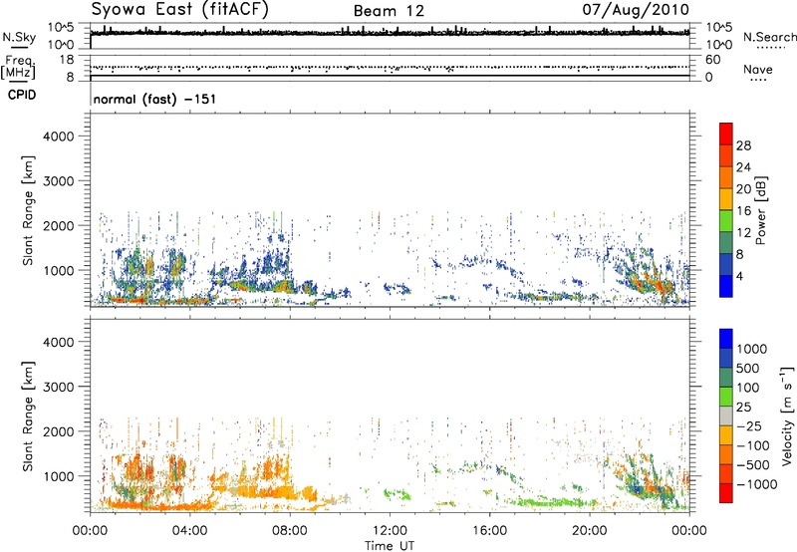The width and height of the screenshot is (797, 552).
Task: Click the "4000" tick in the Power panel
Action: point(58,137)
